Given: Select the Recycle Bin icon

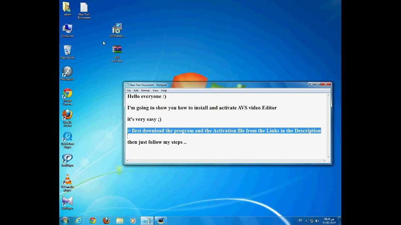Looking at the screenshot, I should (67, 52).
